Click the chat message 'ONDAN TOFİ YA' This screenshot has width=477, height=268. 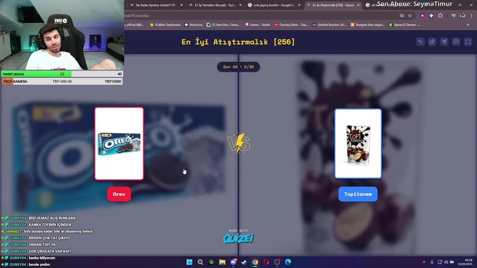[42, 245]
